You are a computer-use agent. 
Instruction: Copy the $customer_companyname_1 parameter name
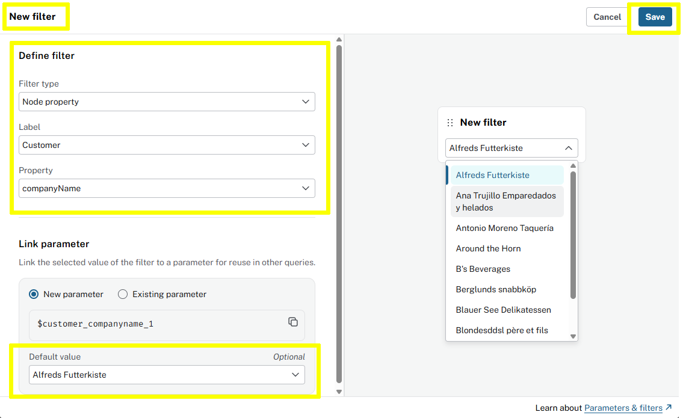point(293,322)
